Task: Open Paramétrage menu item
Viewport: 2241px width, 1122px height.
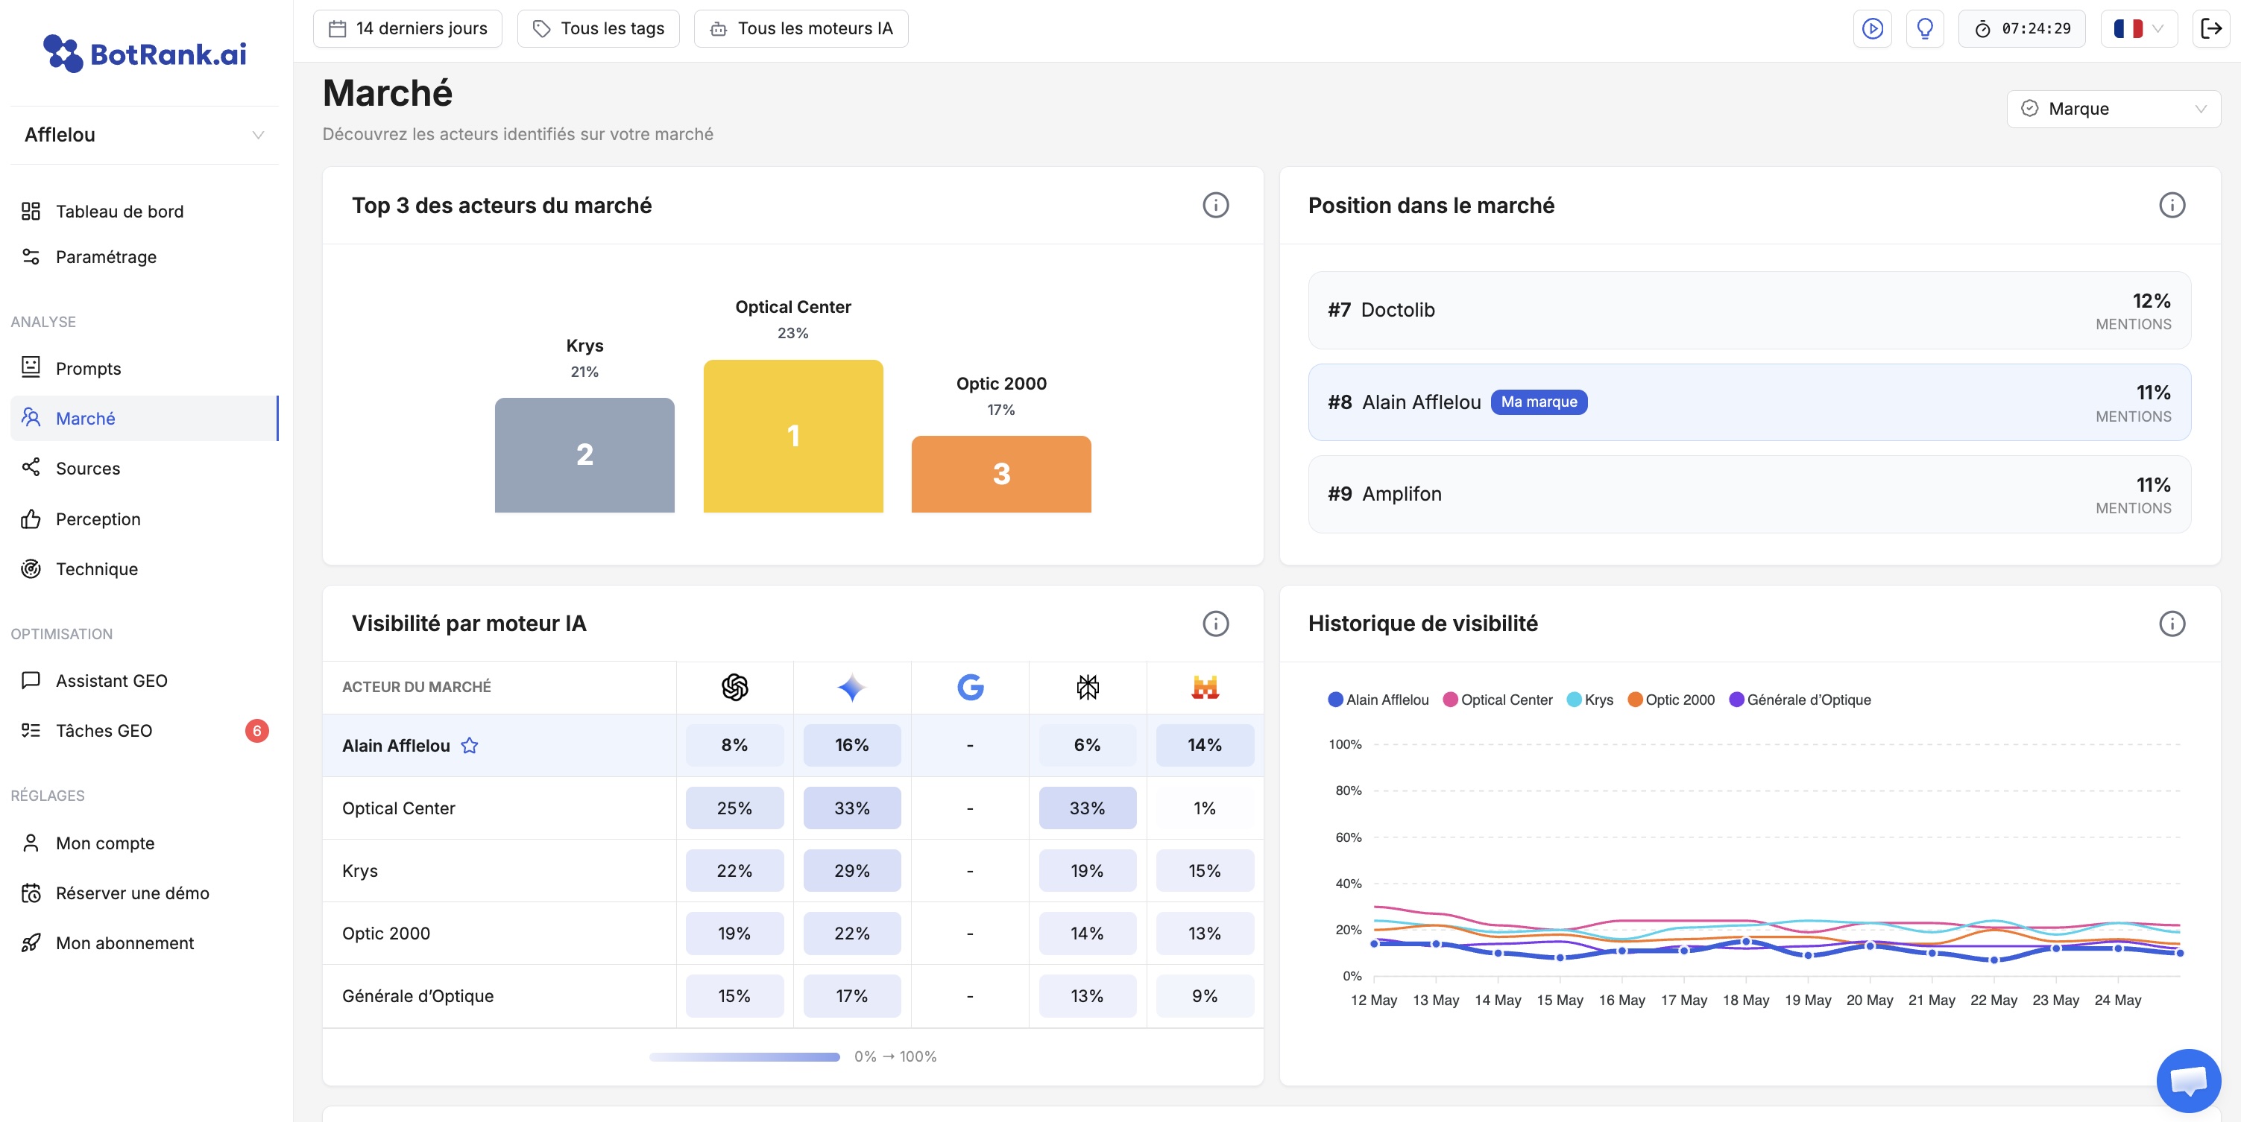Action: tap(145, 256)
